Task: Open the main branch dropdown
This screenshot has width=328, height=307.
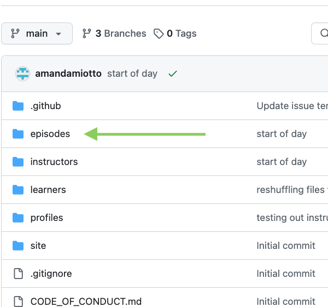Action: [x=37, y=33]
